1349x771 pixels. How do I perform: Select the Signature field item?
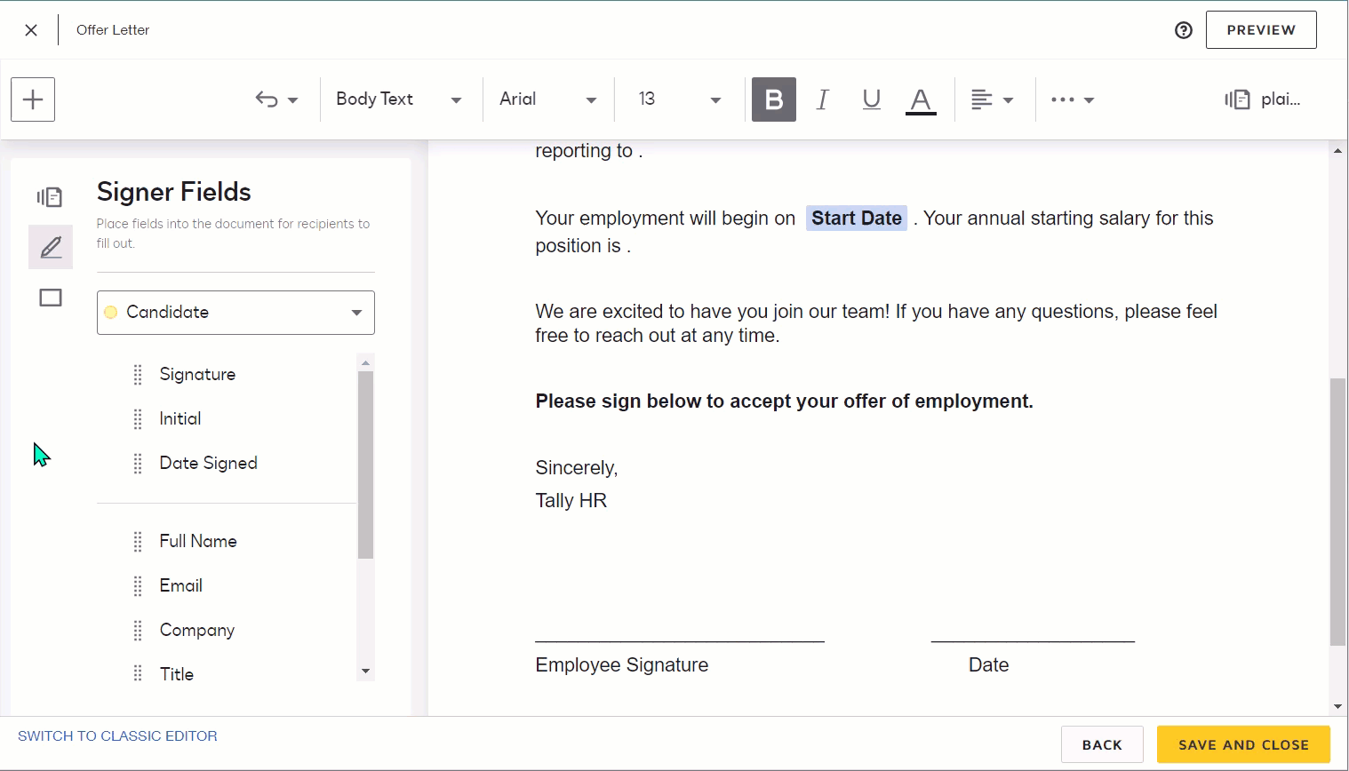pos(197,375)
